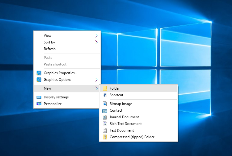Choose Bitmap image label in submenu
Image resolution: width=232 pixels, height=156 pixels.
(x=121, y=104)
